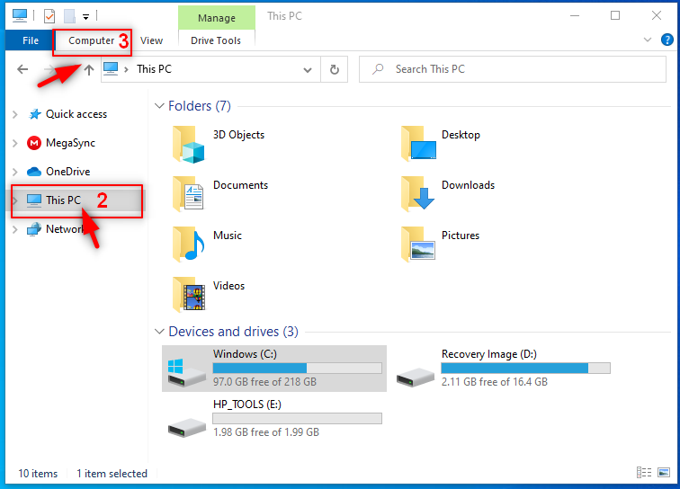Expand the OneDrive tree node
This screenshot has width=680, height=489.
coord(15,172)
